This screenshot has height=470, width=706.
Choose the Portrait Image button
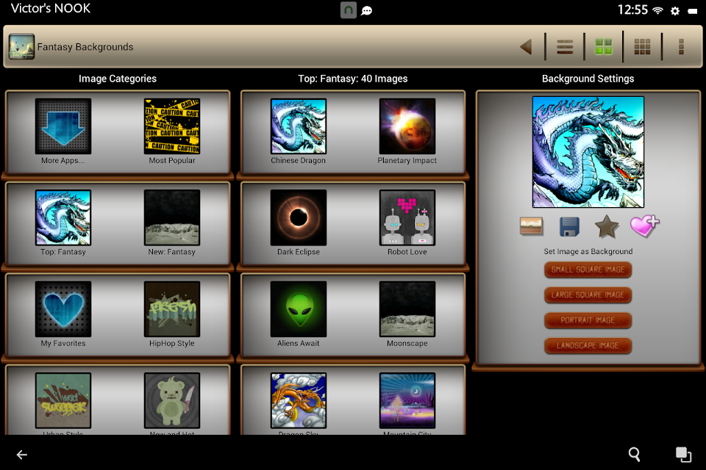tap(588, 320)
